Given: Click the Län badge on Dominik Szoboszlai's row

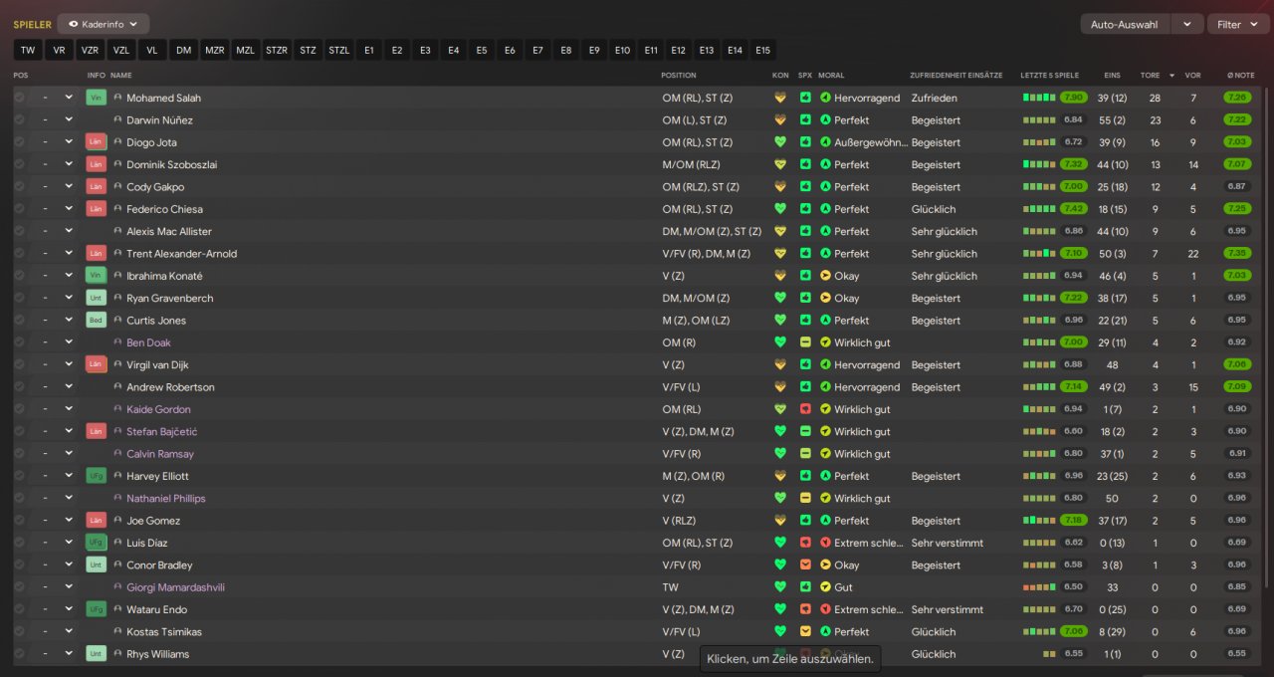Looking at the screenshot, I should [96, 164].
